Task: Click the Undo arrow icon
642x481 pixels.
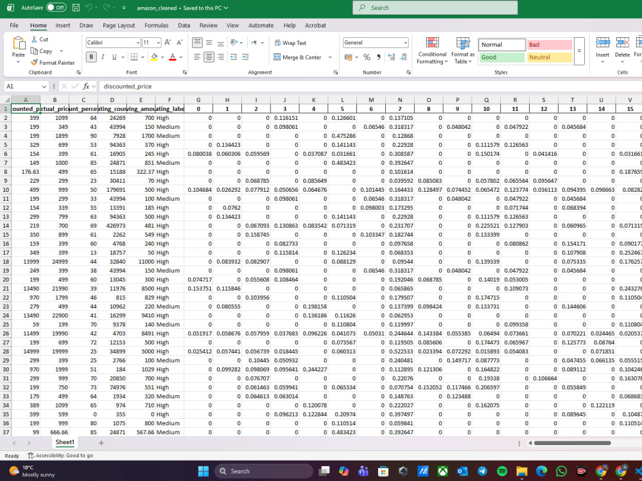Action: tap(89, 7)
